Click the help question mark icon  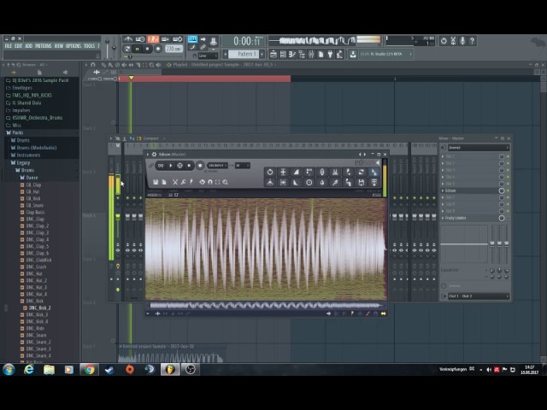(472, 41)
